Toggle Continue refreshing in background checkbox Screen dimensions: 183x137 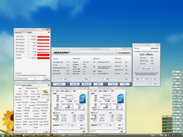click(16, 75)
